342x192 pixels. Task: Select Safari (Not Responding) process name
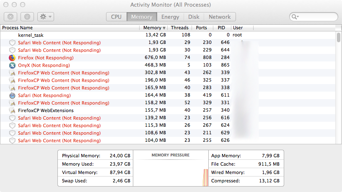pos(44,95)
